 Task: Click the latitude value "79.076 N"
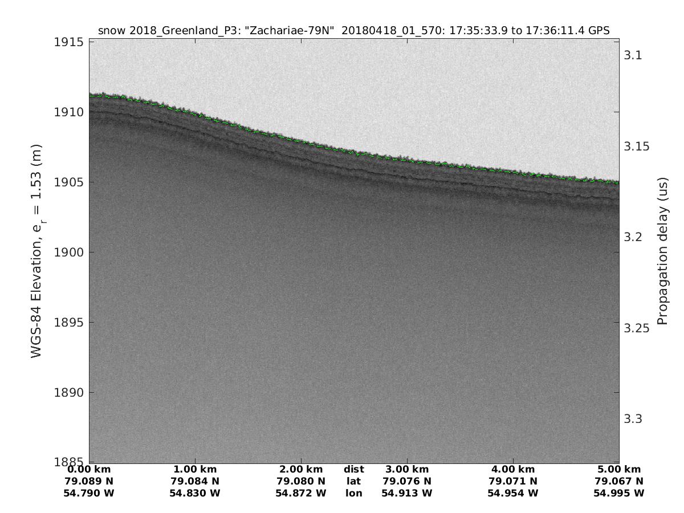point(407,481)
